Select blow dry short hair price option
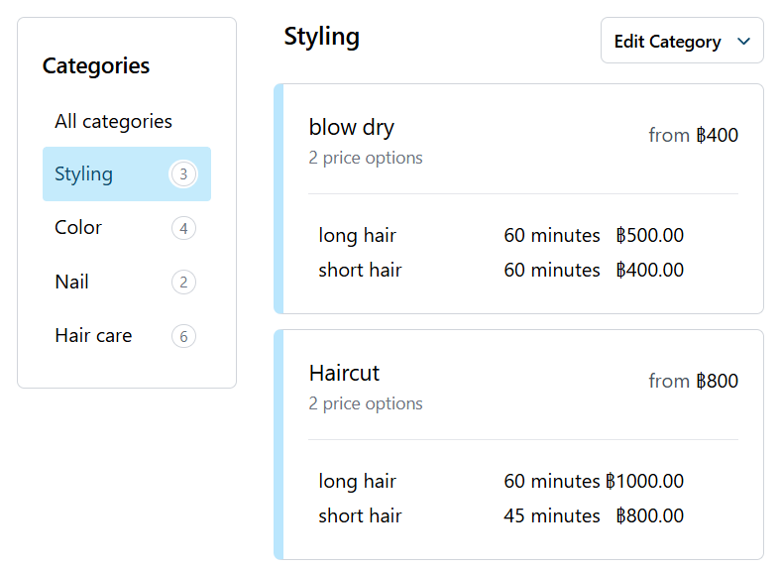 [x=501, y=270]
